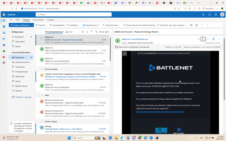Open the Журнал бесед folder
This screenshot has height=141, width=226.
pos(21,86)
